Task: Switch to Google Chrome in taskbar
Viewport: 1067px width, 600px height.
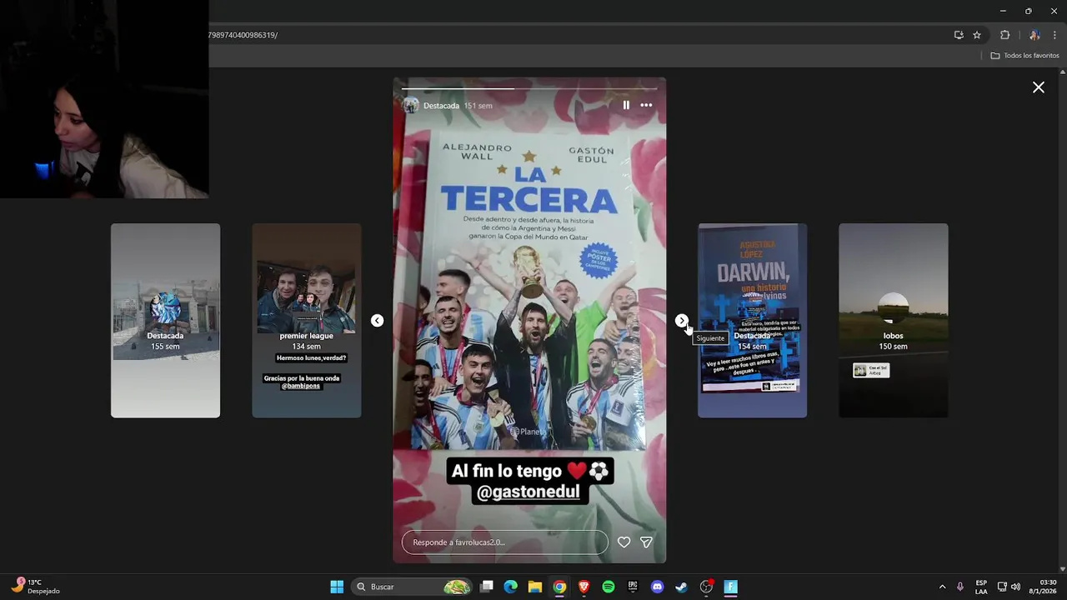Action: (559, 587)
